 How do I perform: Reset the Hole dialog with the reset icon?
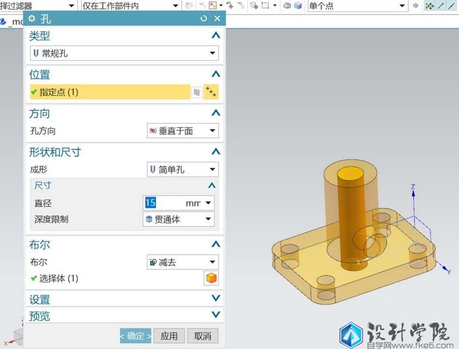coord(204,19)
